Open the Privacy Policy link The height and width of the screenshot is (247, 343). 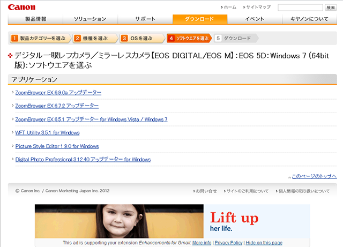[229, 243]
